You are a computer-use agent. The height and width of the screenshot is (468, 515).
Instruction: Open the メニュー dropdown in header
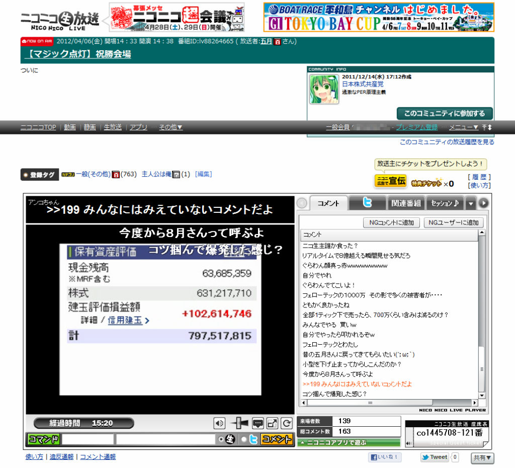click(x=463, y=127)
